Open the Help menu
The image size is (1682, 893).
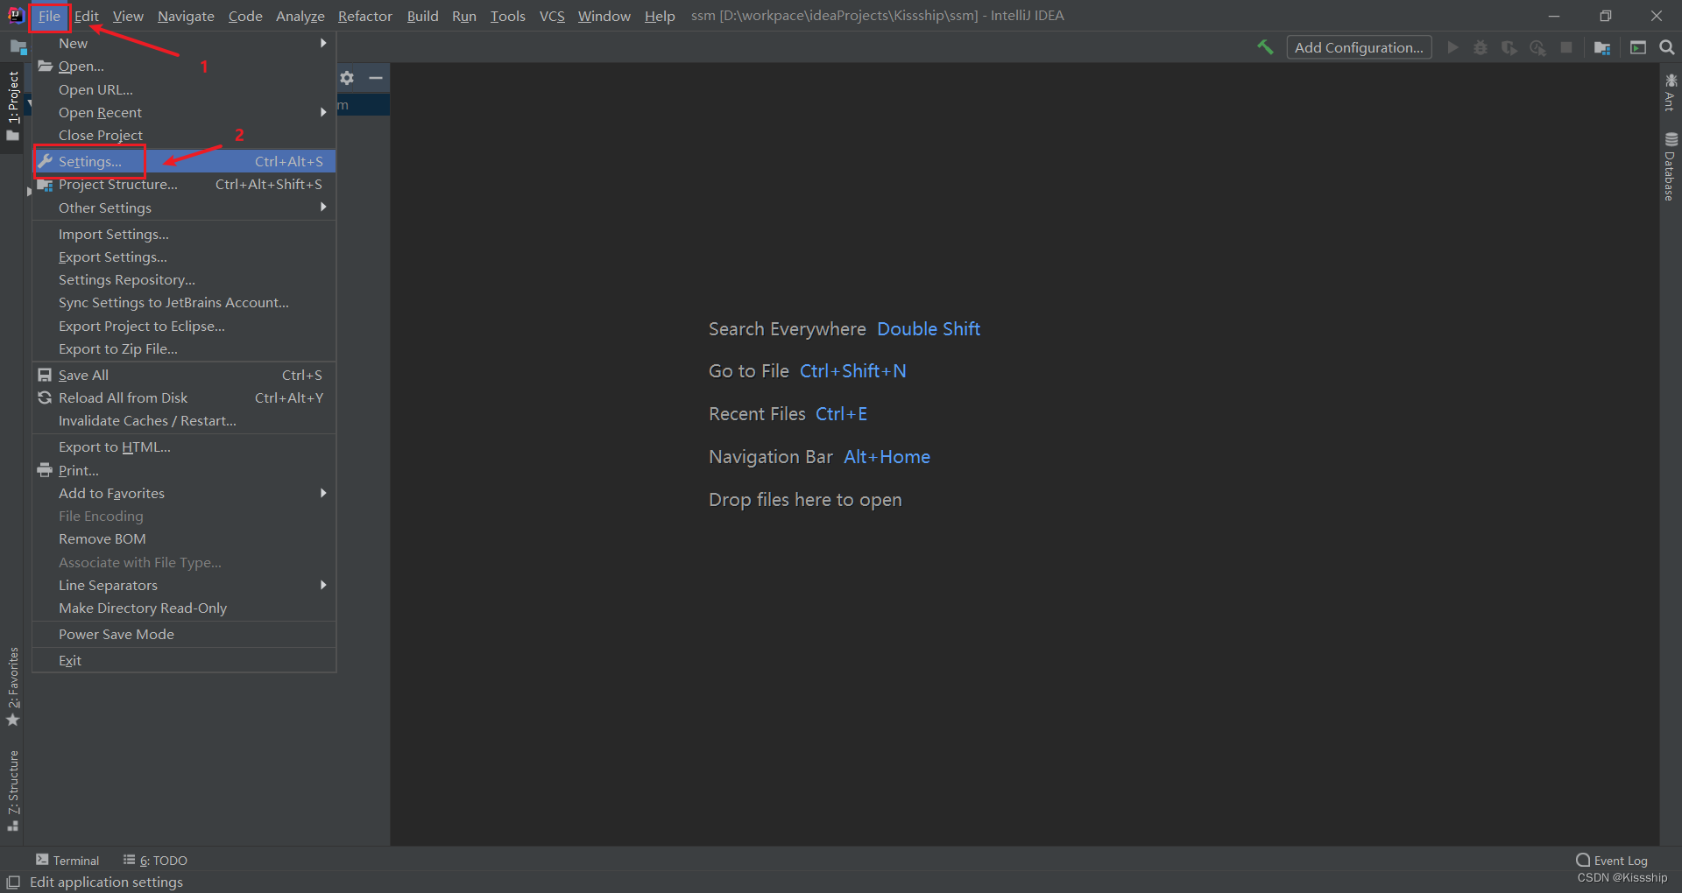click(x=660, y=16)
